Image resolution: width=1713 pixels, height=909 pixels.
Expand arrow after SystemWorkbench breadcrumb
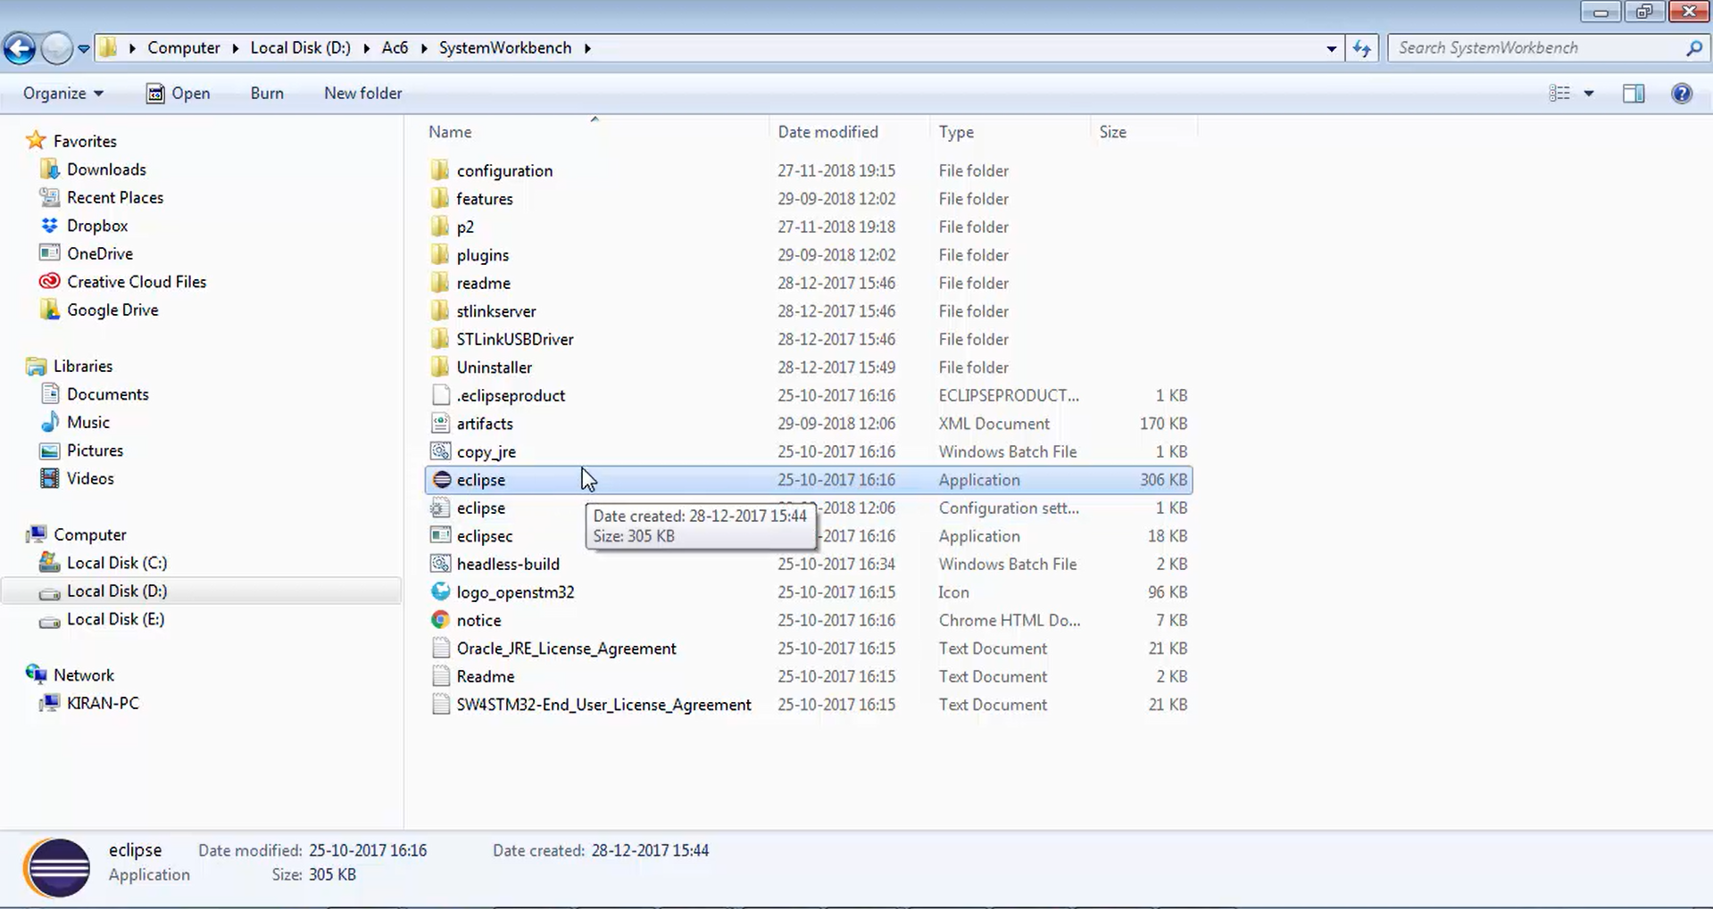pyautogui.click(x=587, y=48)
